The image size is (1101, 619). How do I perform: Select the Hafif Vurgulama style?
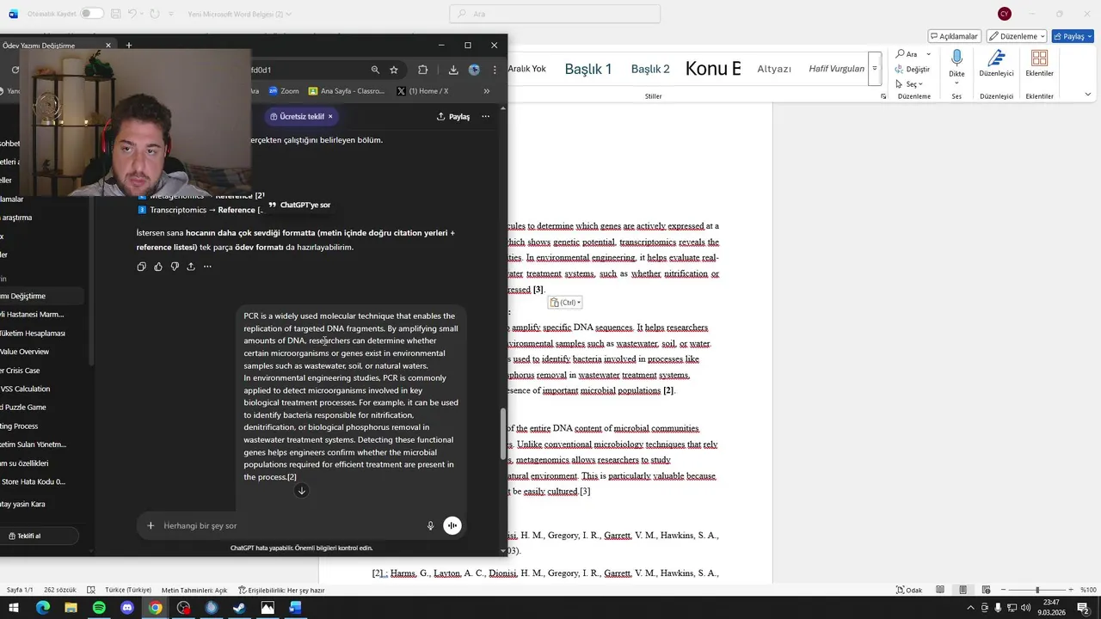[x=836, y=69]
